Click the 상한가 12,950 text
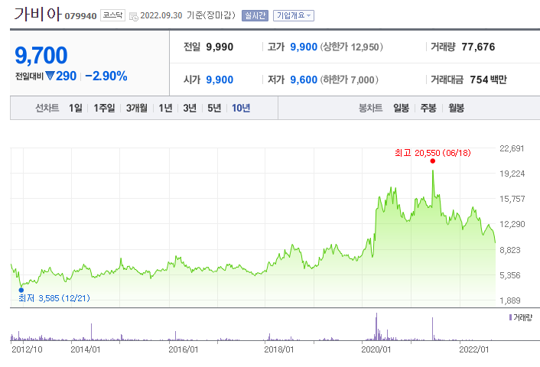 click(x=352, y=47)
